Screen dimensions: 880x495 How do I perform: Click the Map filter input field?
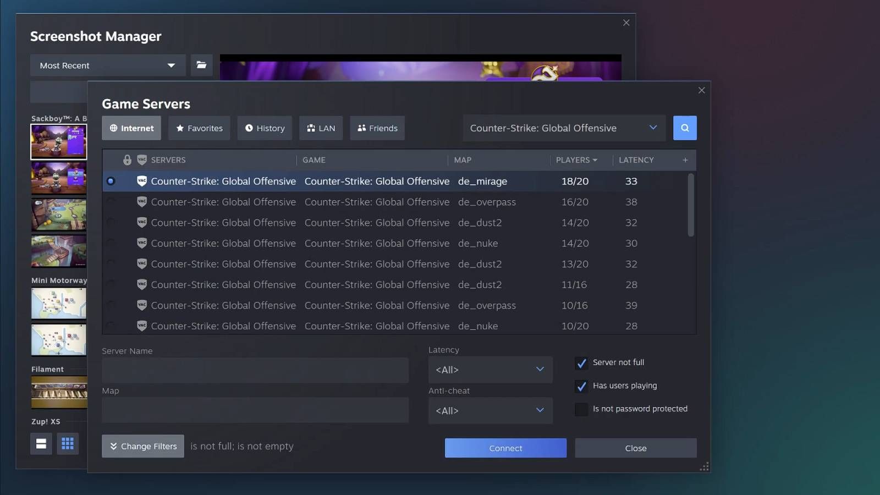pyautogui.click(x=255, y=410)
